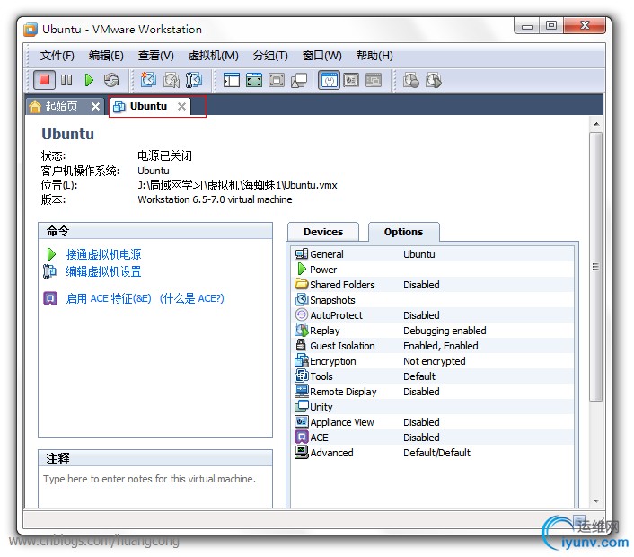The width and height of the screenshot is (634, 557).
Task: Open the 分组(T) menu
Action: [270, 56]
